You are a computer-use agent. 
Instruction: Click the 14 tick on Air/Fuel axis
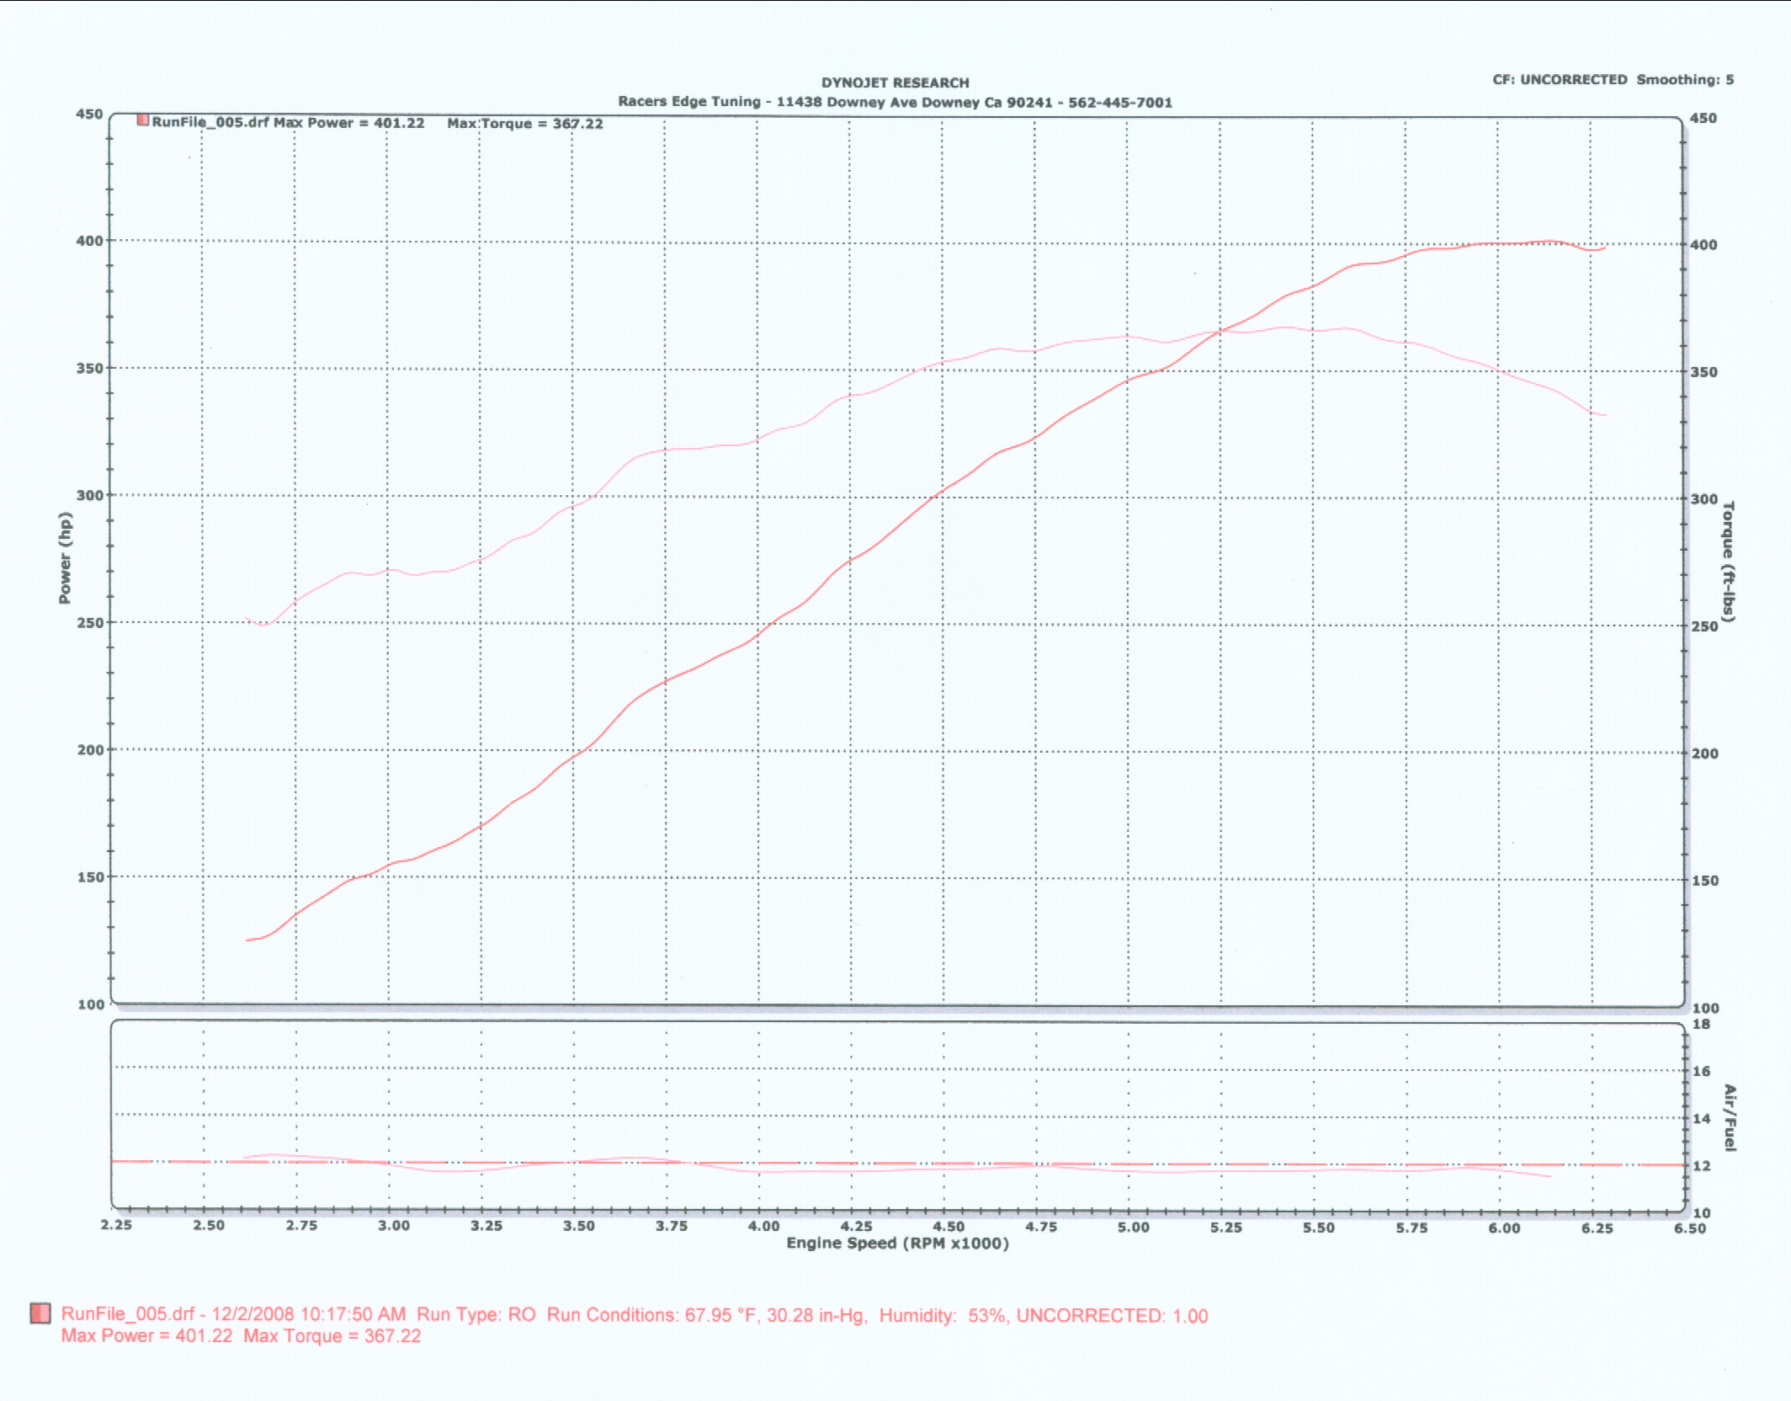click(x=1702, y=1118)
